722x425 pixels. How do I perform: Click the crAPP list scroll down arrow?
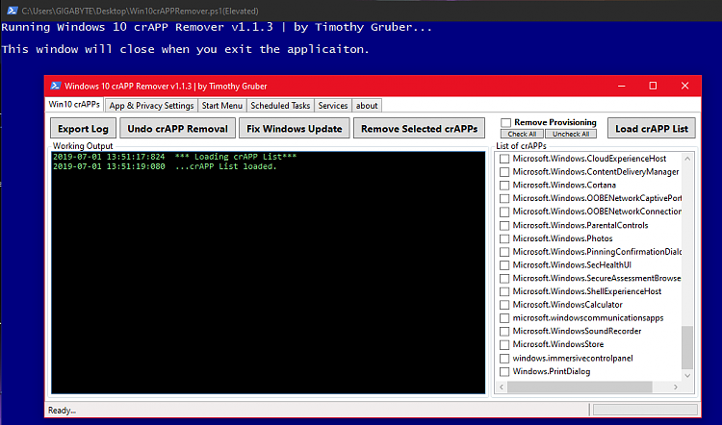[687, 375]
